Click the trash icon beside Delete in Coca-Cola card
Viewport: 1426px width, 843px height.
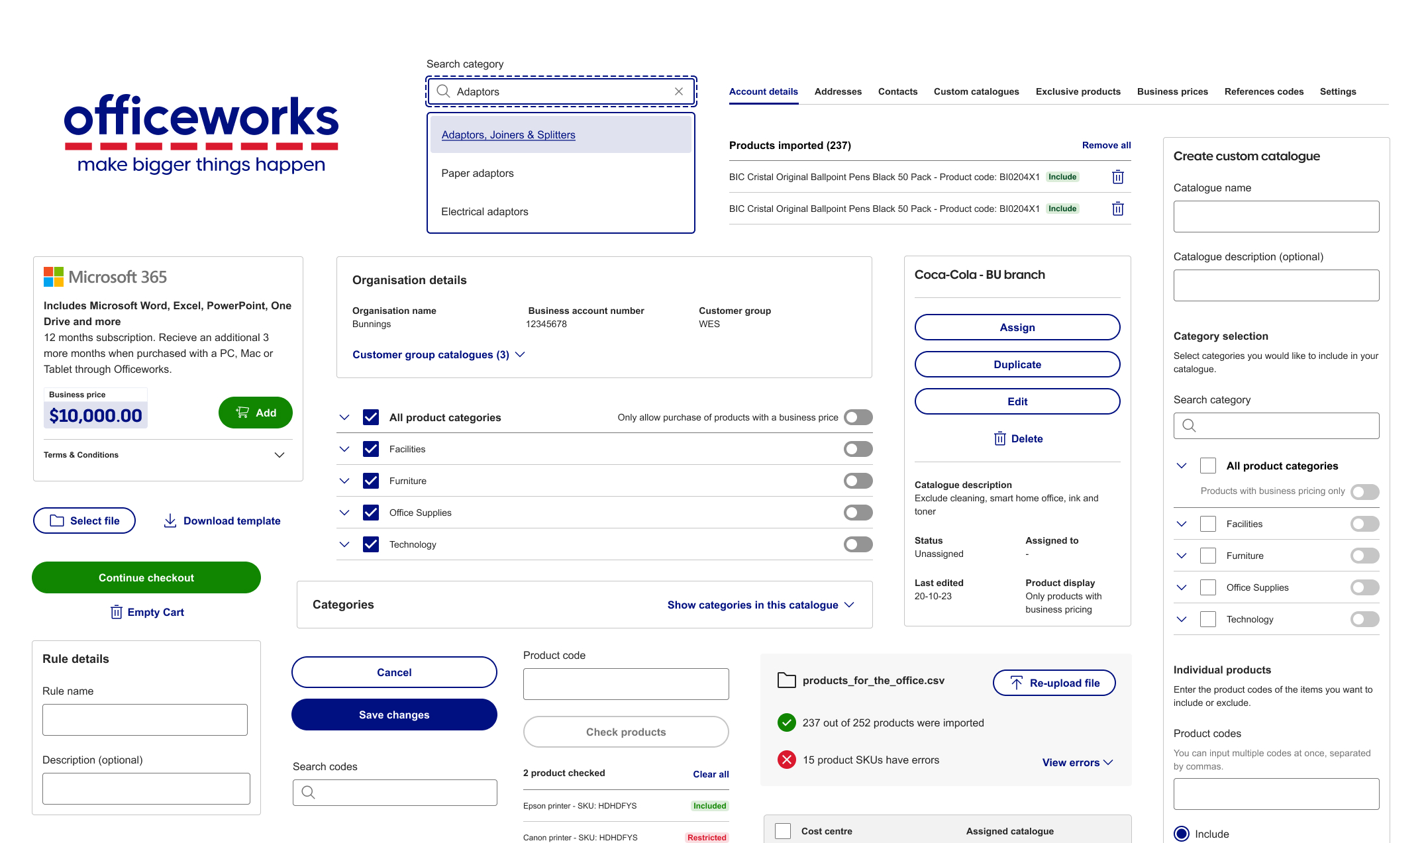pyautogui.click(x=1000, y=438)
